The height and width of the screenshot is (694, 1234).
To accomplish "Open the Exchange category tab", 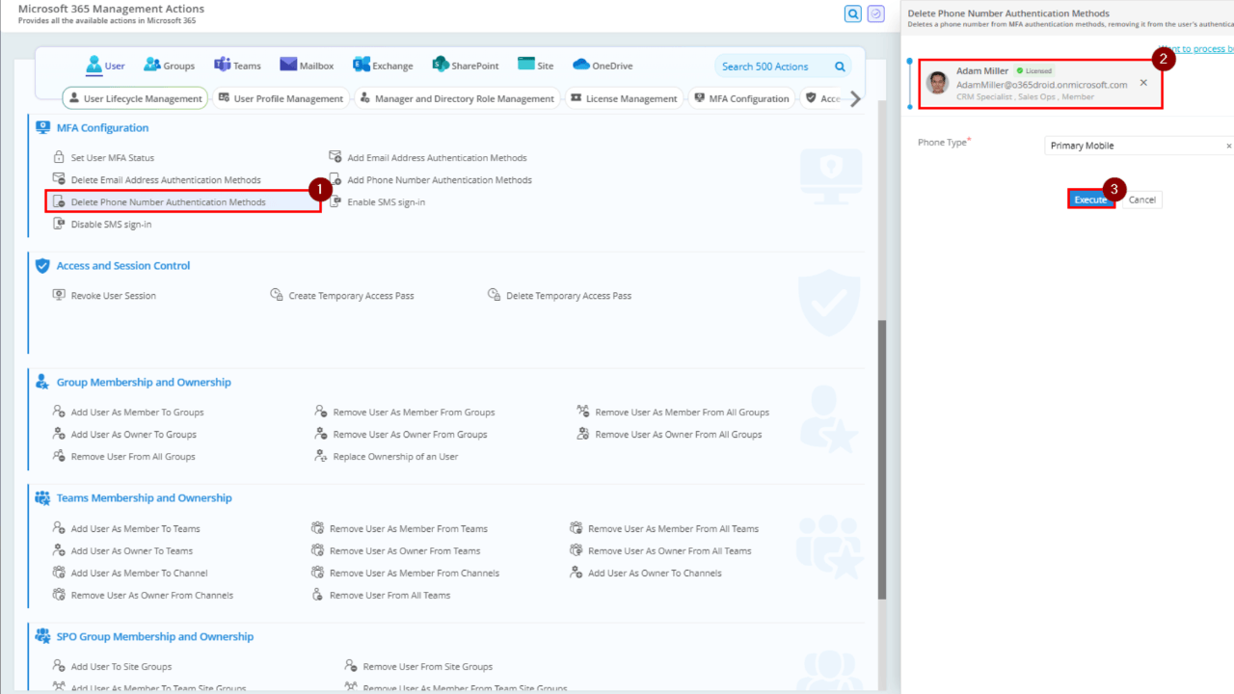I will tap(383, 66).
